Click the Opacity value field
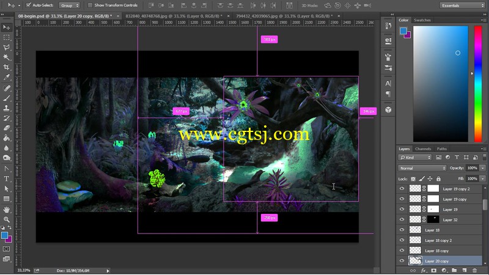Viewport: 489px width, 275px height. pos(472,168)
